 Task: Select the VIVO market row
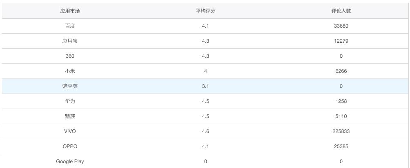coord(70,131)
